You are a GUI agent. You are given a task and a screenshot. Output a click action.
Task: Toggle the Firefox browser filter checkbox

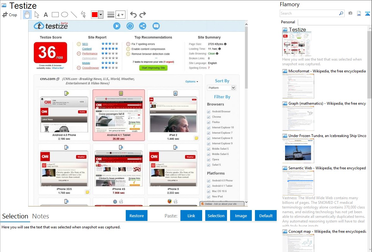pos(209,122)
